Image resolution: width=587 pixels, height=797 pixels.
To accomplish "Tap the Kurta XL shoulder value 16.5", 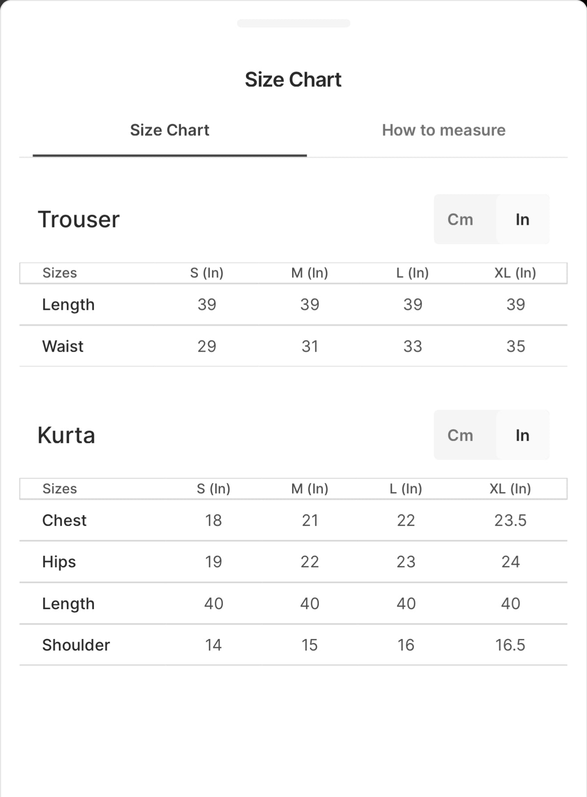I will click(x=511, y=645).
